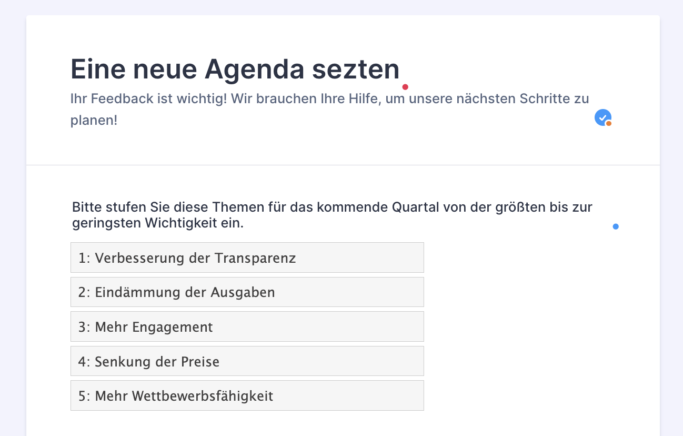Select the title 'Eine neue Agenda sezten'
This screenshot has width=683, height=436.
pos(235,69)
